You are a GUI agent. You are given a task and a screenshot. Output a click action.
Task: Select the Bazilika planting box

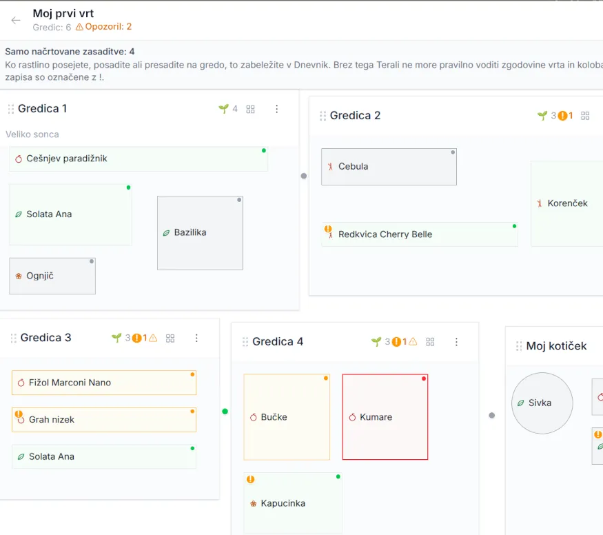(200, 233)
